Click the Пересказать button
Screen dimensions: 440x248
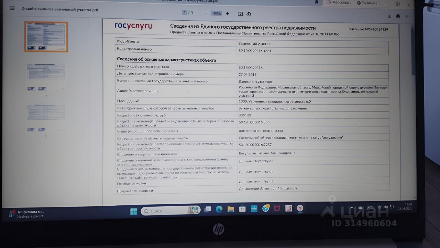(x=339, y=2)
